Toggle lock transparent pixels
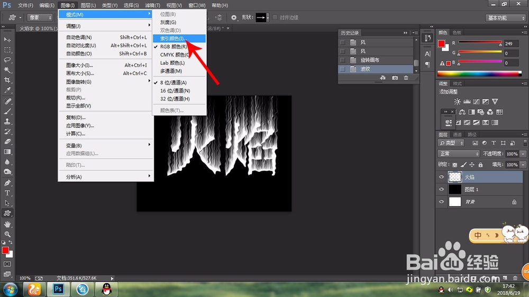This screenshot has width=529, height=297. point(455,165)
